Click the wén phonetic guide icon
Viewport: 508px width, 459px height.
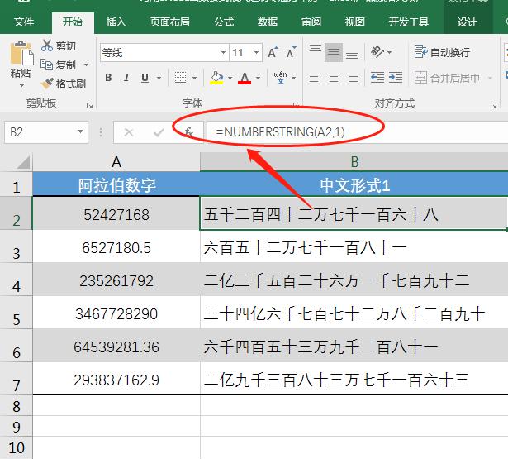(x=280, y=78)
